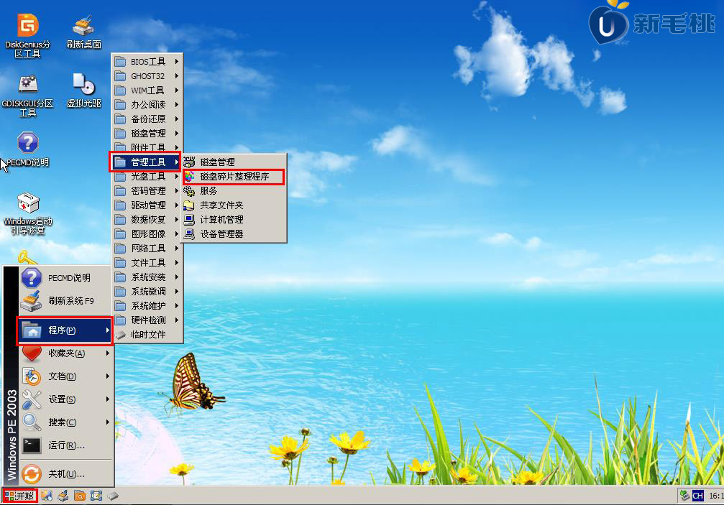The height and width of the screenshot is (505, 724).
Task: Open the 数据恢复 folder
Action: coord(147,219)
